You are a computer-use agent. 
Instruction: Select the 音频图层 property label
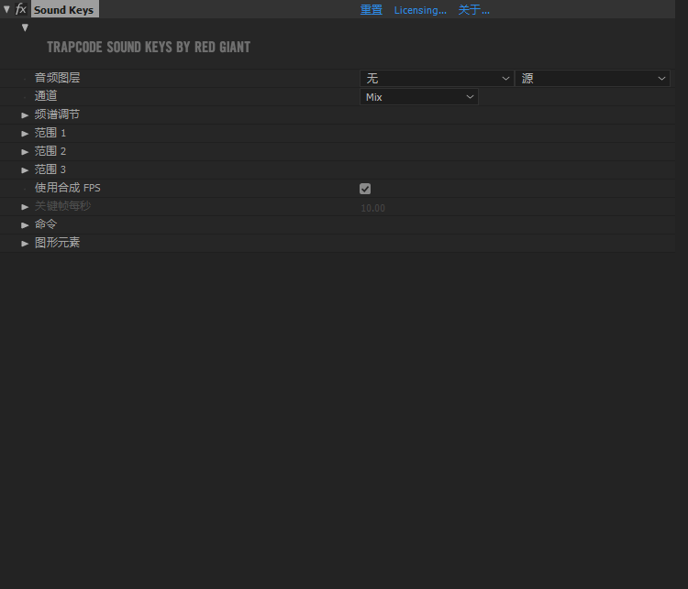pyautogui.click(x=58, y=78)
